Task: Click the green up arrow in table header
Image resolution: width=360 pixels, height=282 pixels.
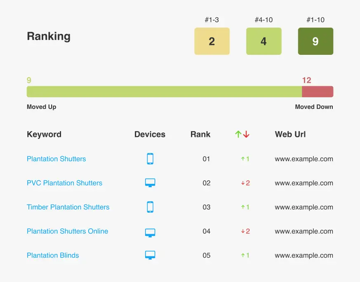Action: [238, 134]
